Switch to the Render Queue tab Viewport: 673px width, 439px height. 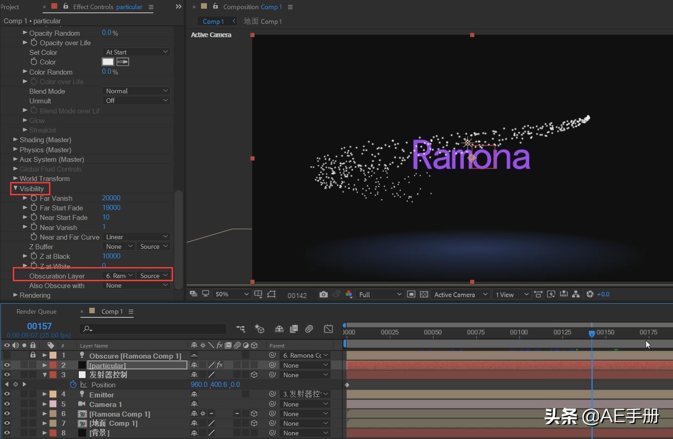37,311
